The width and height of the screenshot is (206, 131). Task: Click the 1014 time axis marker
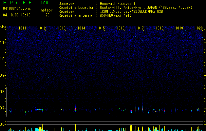tap(82, 28)
